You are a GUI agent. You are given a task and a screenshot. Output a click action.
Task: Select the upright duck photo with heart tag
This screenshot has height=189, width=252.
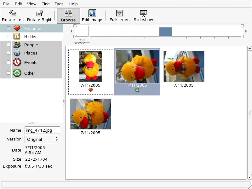(90, 66)
